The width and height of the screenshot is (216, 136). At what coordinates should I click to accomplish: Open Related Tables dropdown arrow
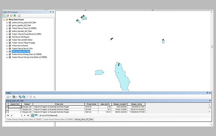point(17,97)
